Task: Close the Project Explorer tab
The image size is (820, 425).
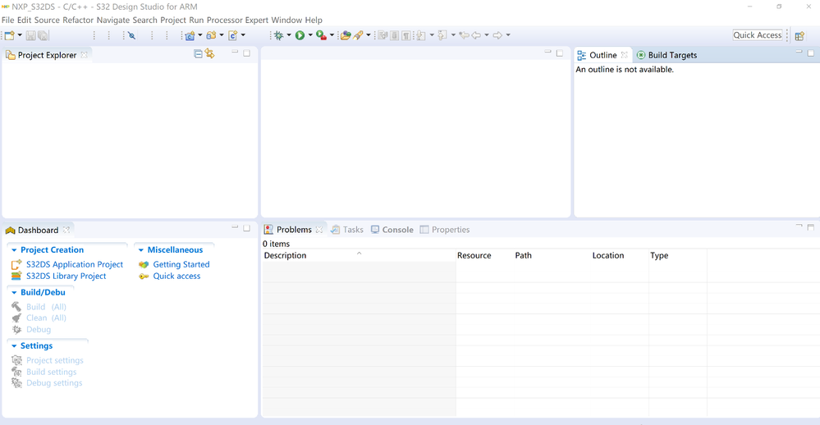Action: pyautogui.click(x=84, y=55)
